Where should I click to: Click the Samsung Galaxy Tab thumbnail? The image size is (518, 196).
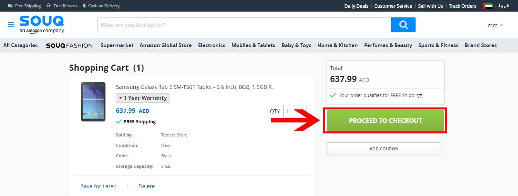click(x=93, y=102)
